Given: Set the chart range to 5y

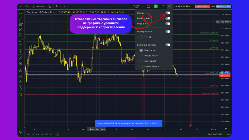Looking at the screenshot, I should coord(28,134).
